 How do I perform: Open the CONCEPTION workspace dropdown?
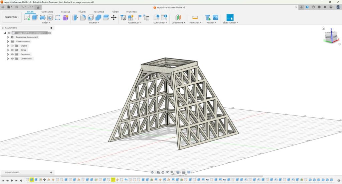click(12, 17)
